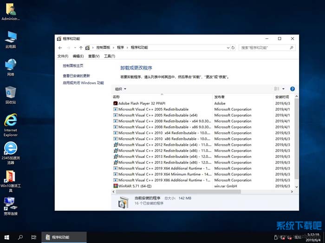Screen dimensions: 325x243
Task: Click the refresh button beside address bar
Action: 233,48
